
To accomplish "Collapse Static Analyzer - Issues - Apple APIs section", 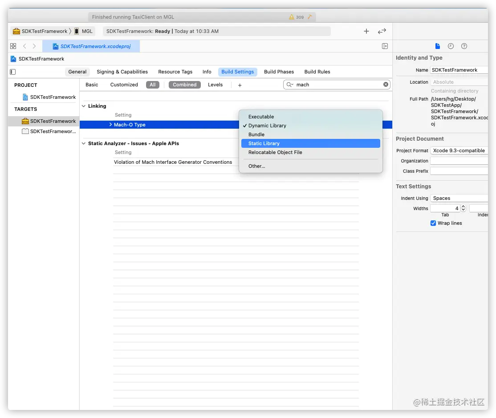I will click(x=84, y=143).
